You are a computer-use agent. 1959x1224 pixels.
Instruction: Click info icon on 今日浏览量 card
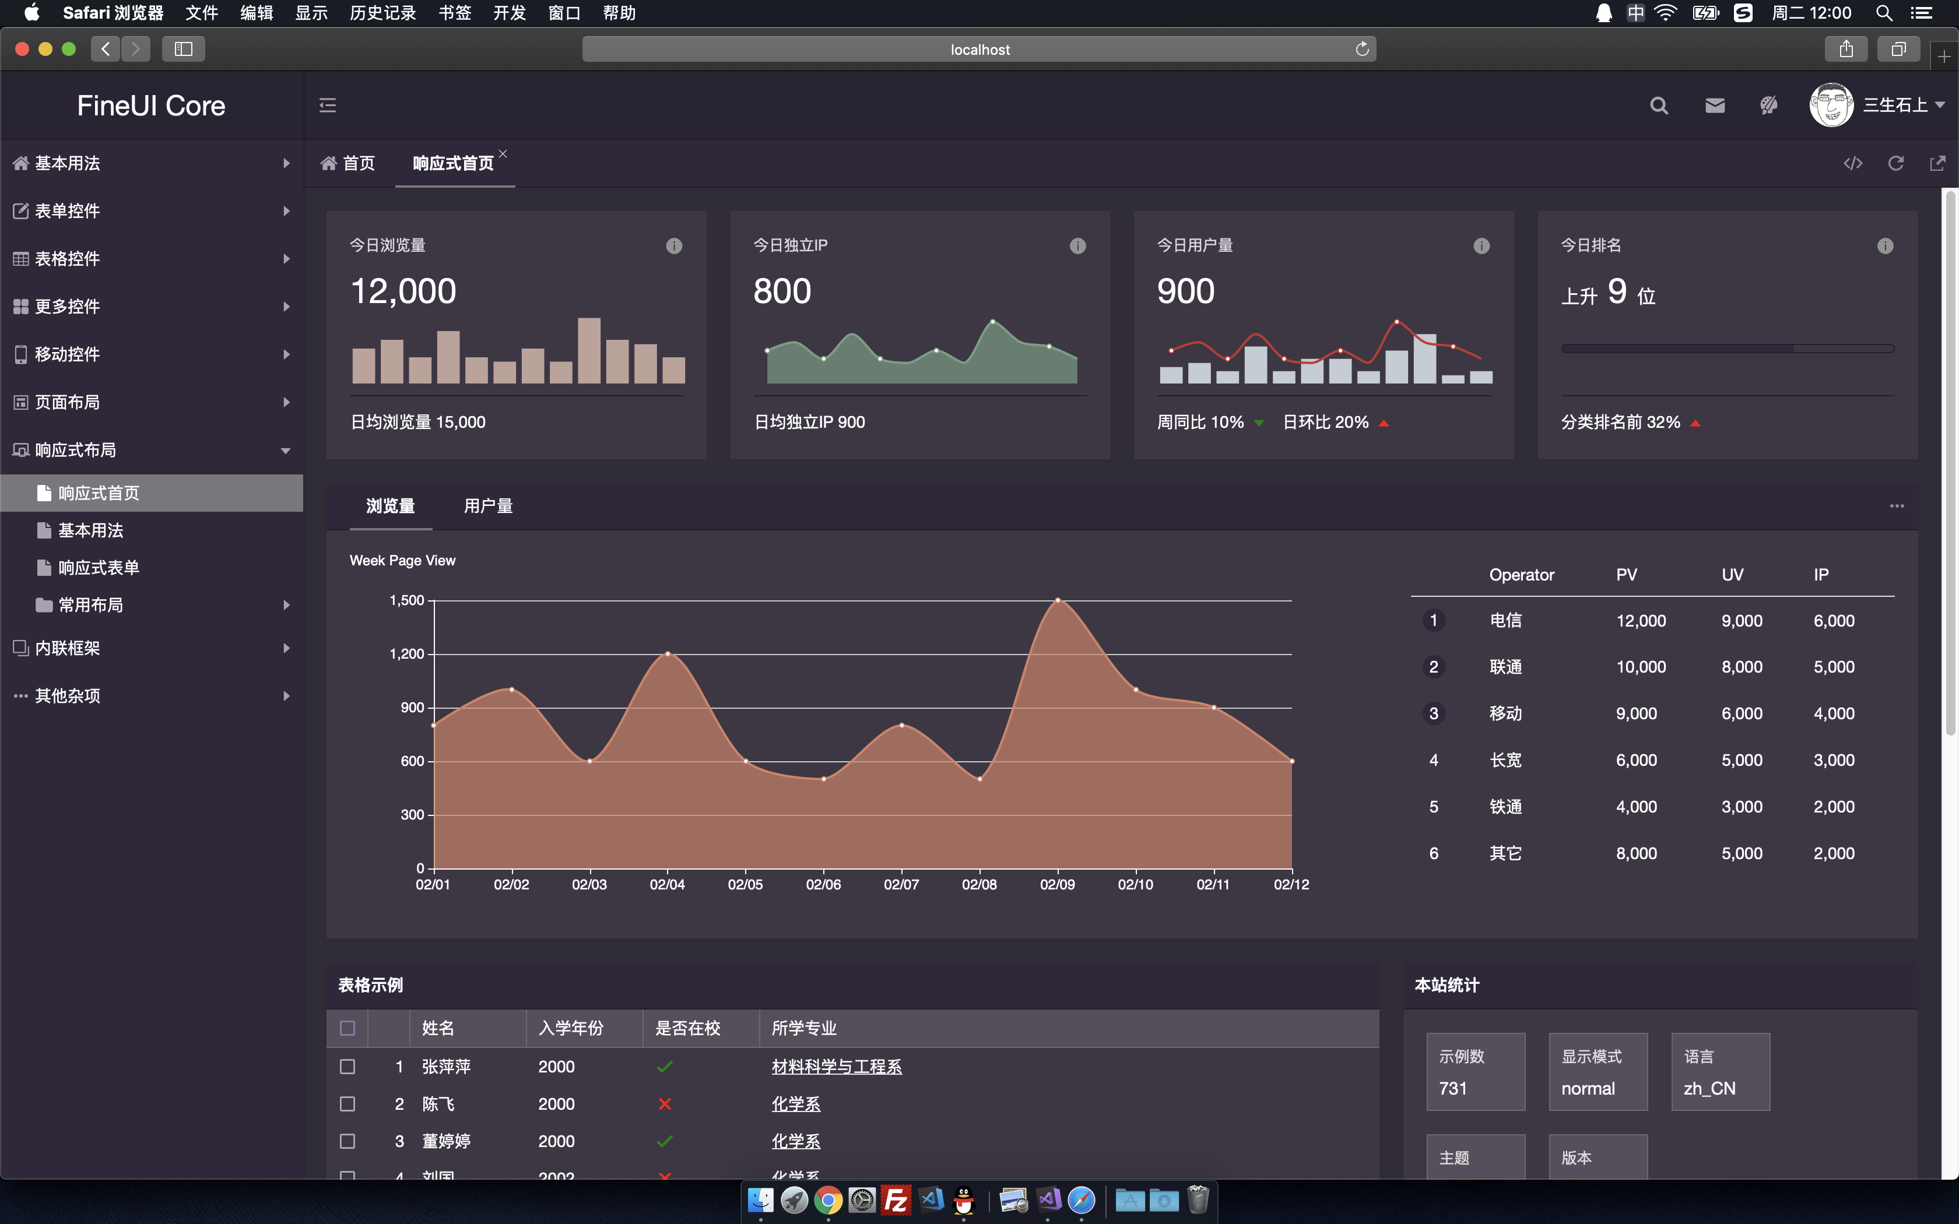coord(673,246)
